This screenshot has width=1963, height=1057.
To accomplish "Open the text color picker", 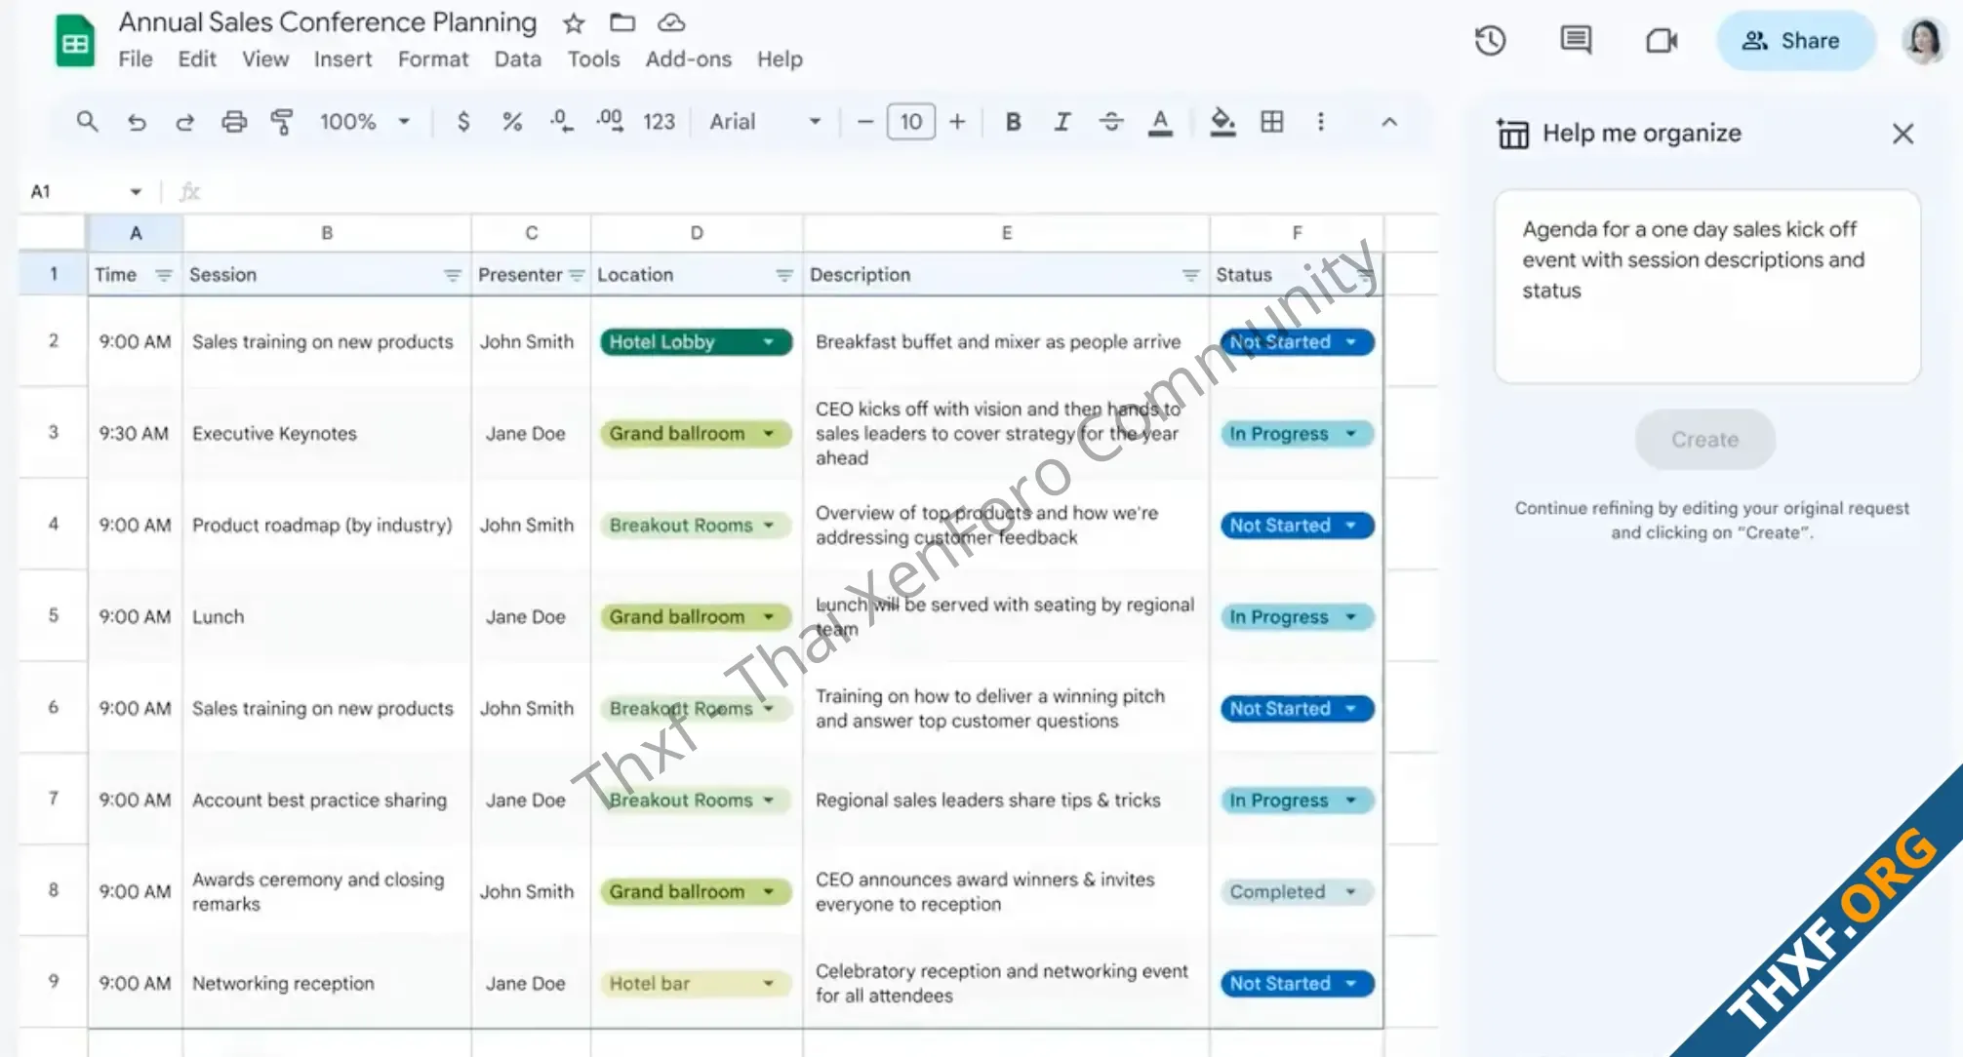I will point(1160,122).
